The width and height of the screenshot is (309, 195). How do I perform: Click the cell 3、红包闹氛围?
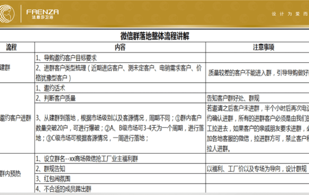(x=120, y=179)
